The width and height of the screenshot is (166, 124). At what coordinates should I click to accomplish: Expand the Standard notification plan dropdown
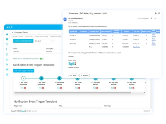pos(53,41)
